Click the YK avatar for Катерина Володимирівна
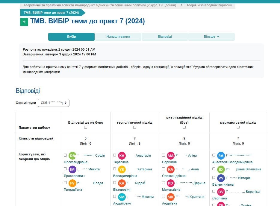 [122, 169]
